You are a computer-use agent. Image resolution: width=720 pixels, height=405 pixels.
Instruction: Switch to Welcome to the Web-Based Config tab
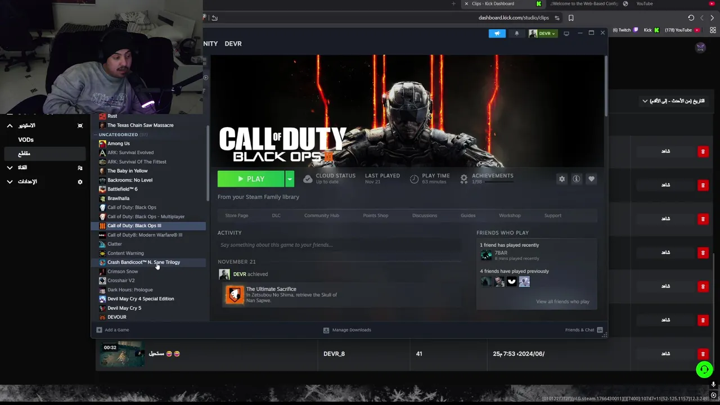click(583, 4)
